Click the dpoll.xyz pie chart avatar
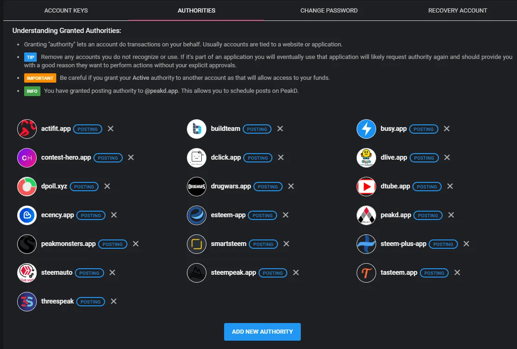 [27, 187]
